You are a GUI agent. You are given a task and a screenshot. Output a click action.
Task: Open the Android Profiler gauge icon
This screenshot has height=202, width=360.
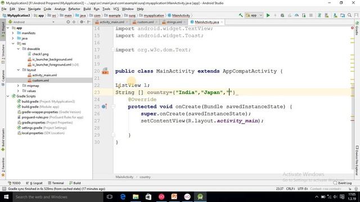[x=296, y=15]
